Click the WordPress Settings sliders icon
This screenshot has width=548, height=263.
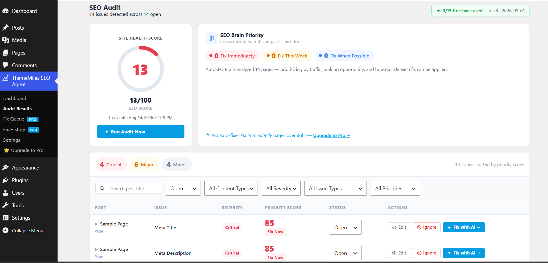5,218
